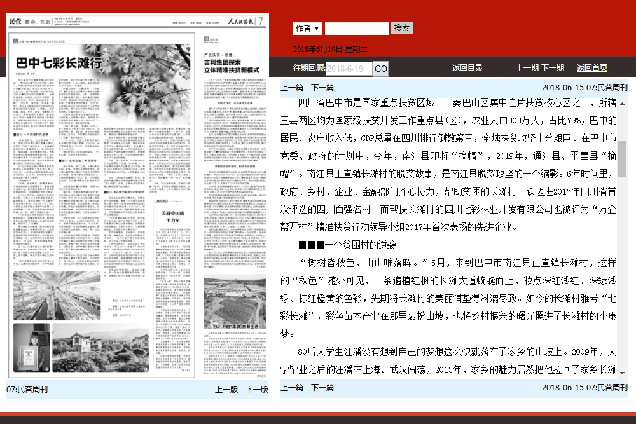The height and width of the screenshot is (424, 636).
Task: Open the next article via top 下一篇
Action: [321, 86]
